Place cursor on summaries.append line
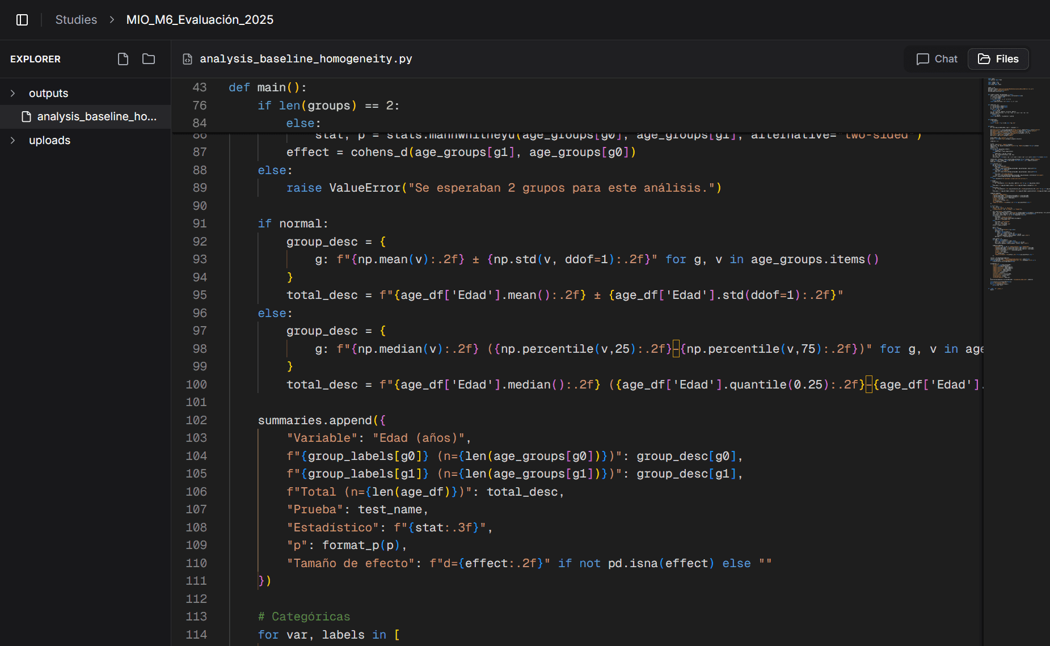 [x=322, y=420]
